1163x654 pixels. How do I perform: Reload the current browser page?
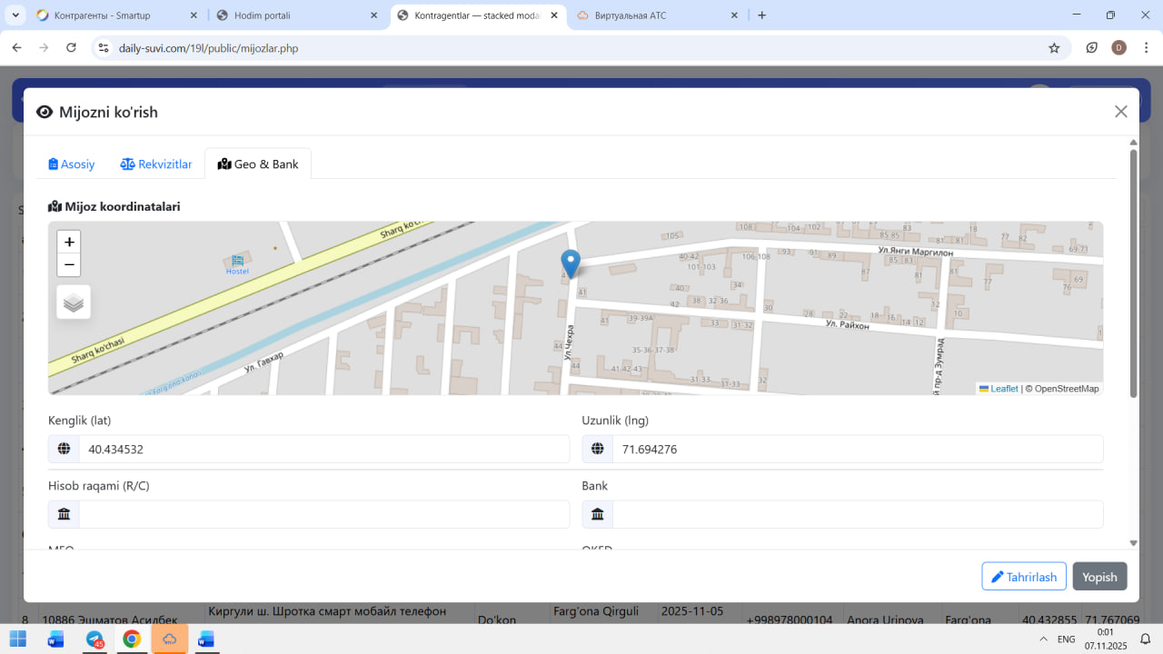71,48
